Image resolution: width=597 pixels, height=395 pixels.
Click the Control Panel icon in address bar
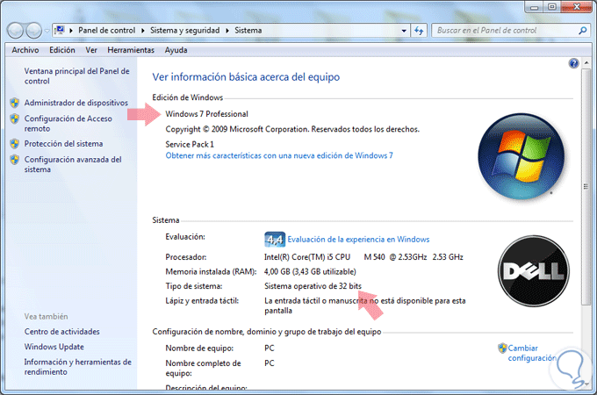point(60,30)
